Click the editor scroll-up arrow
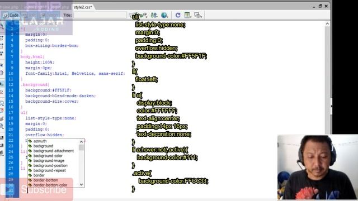358x201 pixels. (327, 23)
